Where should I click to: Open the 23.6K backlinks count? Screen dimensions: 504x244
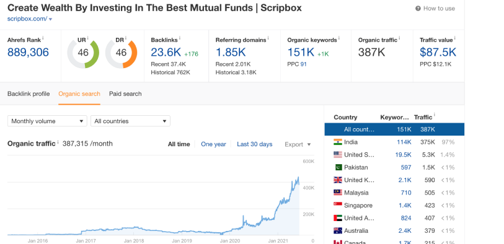point(166,52)
